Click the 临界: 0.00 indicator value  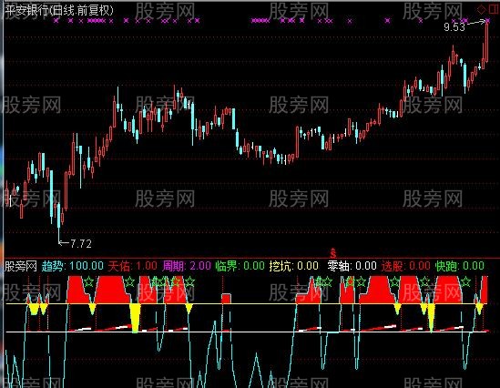click(x=240, y=266)
